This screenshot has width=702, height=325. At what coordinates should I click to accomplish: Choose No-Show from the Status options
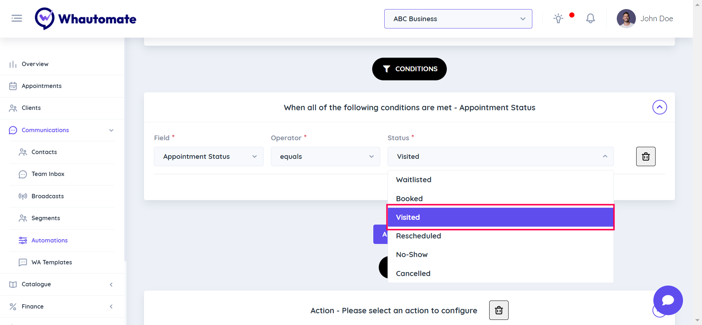coord(412,255)
